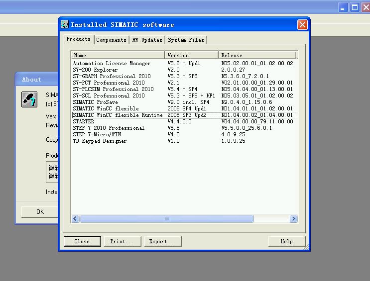Click the horizontal scrollbar thumb
Image resolution: width=370 pixels, height=281 pixels.
[167, 218]
